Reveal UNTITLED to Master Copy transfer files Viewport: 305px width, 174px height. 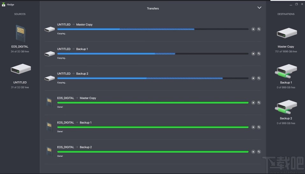click(x=259, y=29)
